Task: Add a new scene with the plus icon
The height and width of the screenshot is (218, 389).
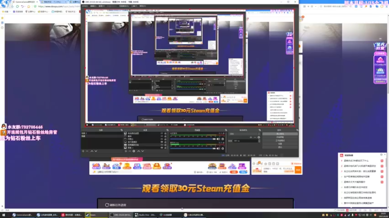Action: point(83,151)
